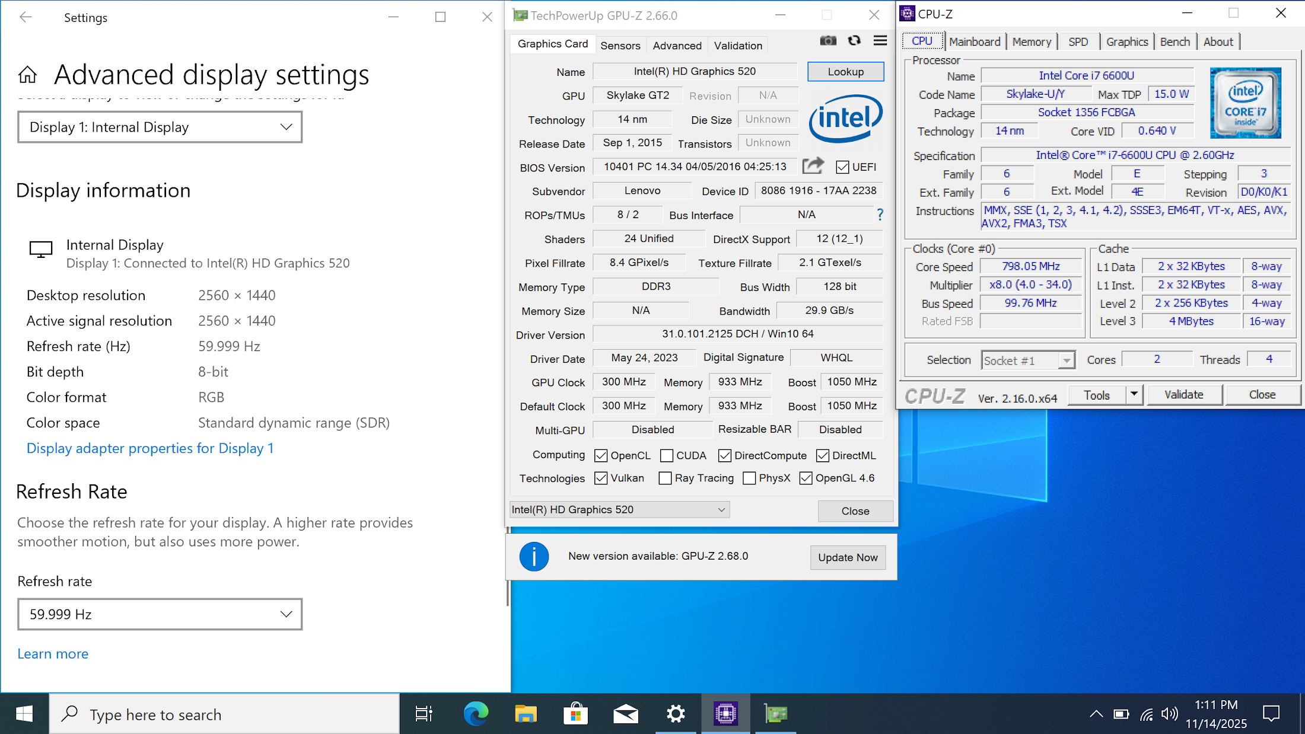Click the Lookup button

845,72
